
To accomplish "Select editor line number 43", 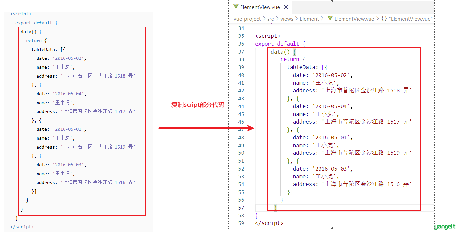I will click(241, 99).
